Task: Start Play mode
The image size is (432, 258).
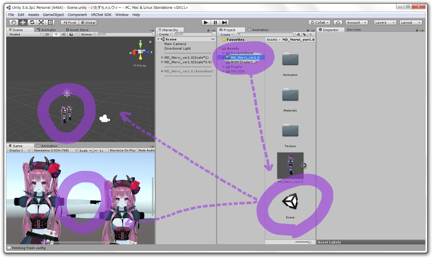Action: pos(206,23)
